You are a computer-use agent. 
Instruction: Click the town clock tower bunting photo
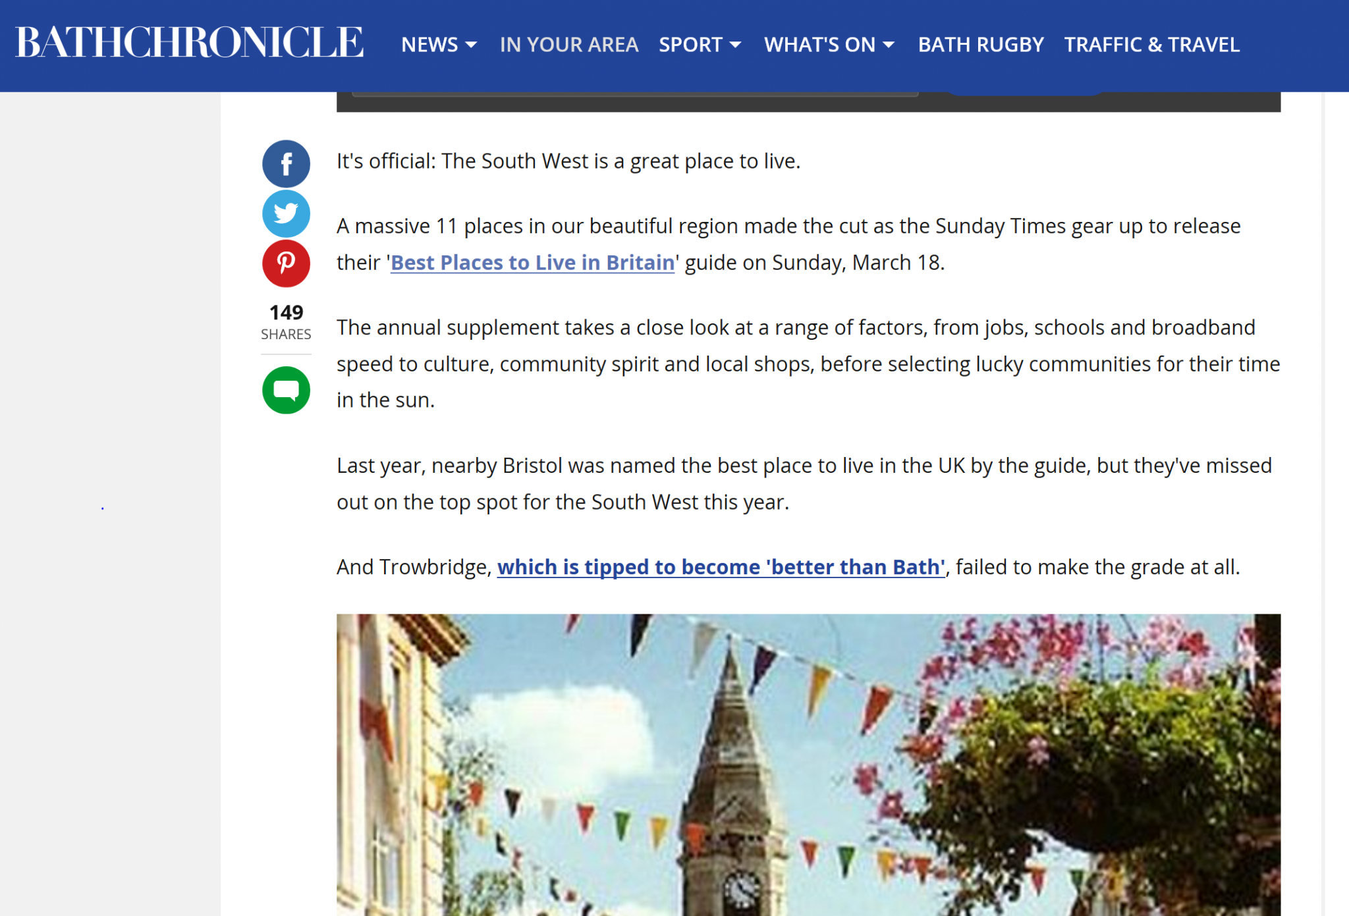(808, 765)
